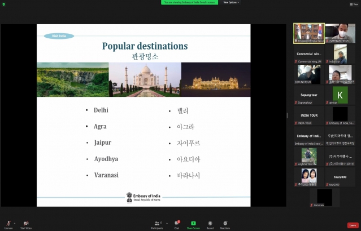
Task: Click the green Share Screen icon
Action: (x=193, y=224)
